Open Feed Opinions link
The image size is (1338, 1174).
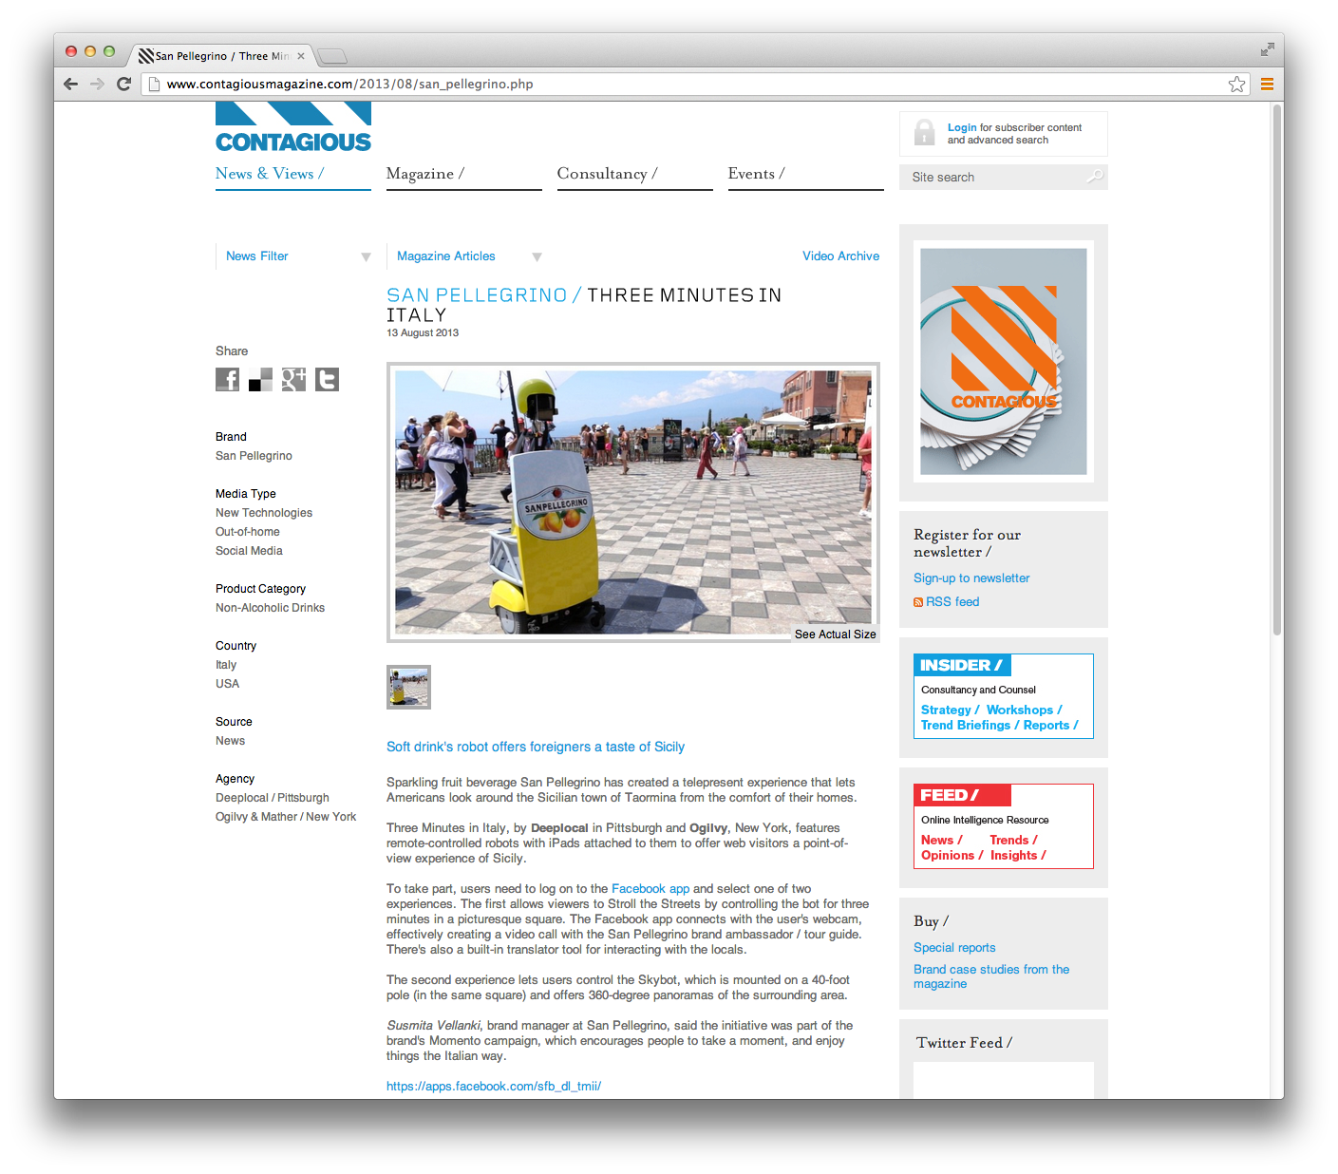(x=952, y=855)
